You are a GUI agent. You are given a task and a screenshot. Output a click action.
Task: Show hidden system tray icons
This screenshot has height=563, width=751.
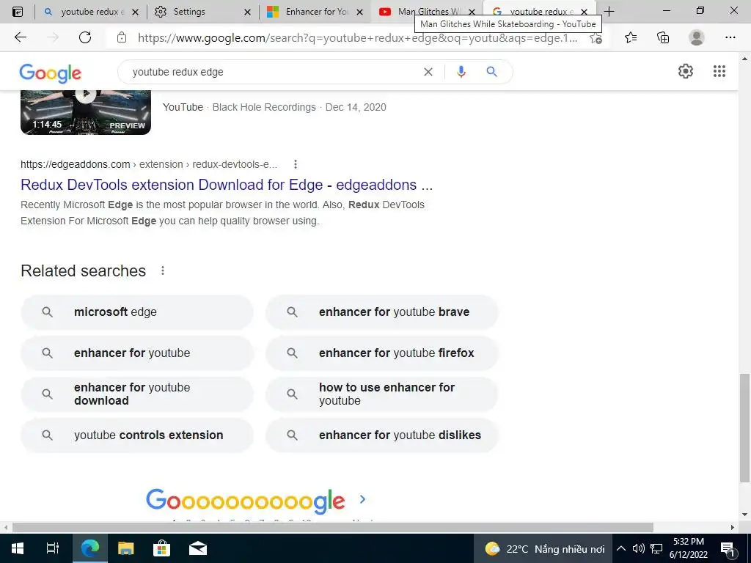pyautogui.click(x=620, y=548)
